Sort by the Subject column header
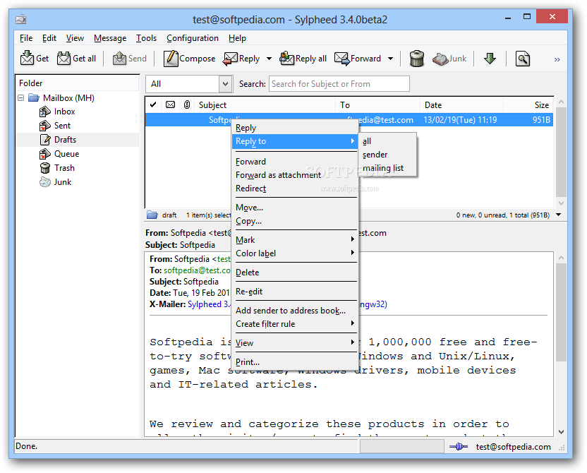Viewport: 587px width, 473px height. [265, 105]
